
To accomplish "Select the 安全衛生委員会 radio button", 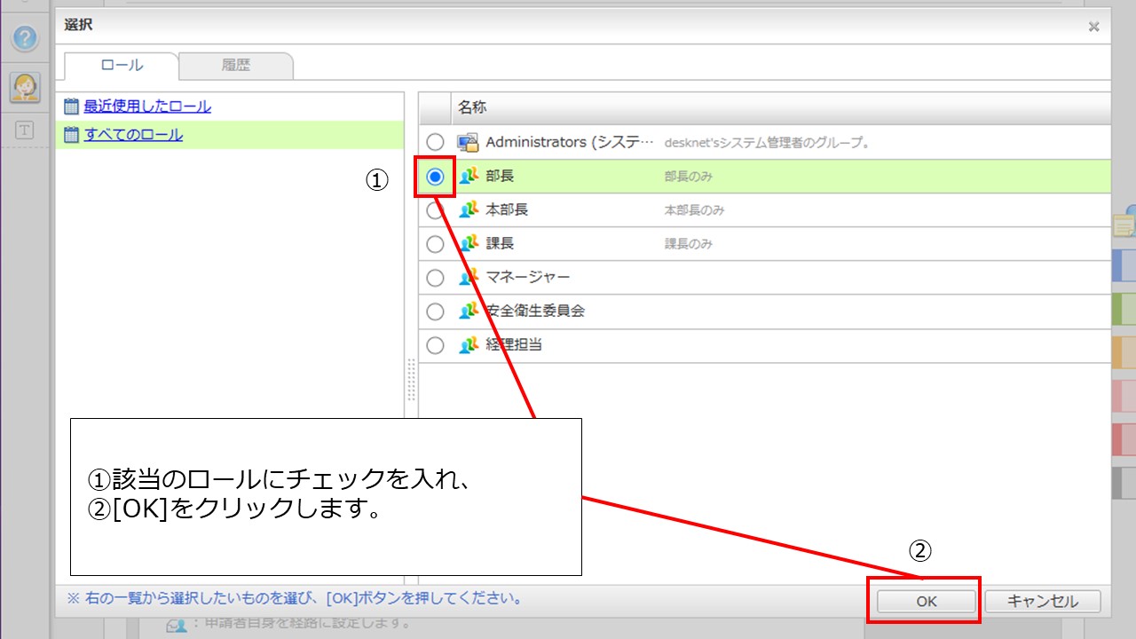I will 435,312.
